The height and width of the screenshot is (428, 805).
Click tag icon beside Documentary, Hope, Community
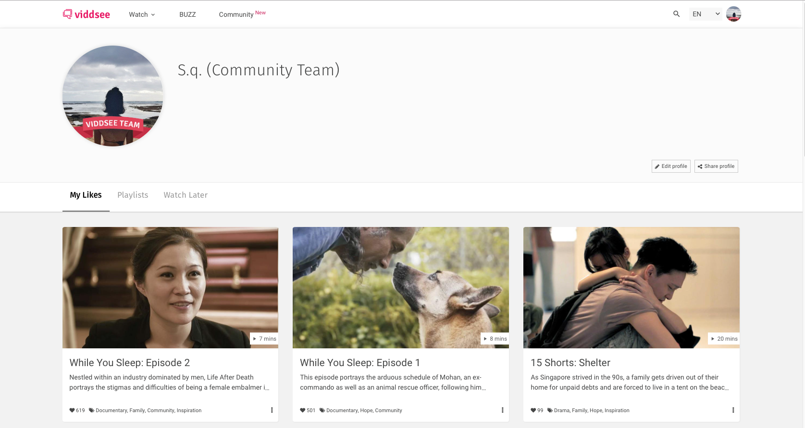pyautogui.click(x=322, y=410)
